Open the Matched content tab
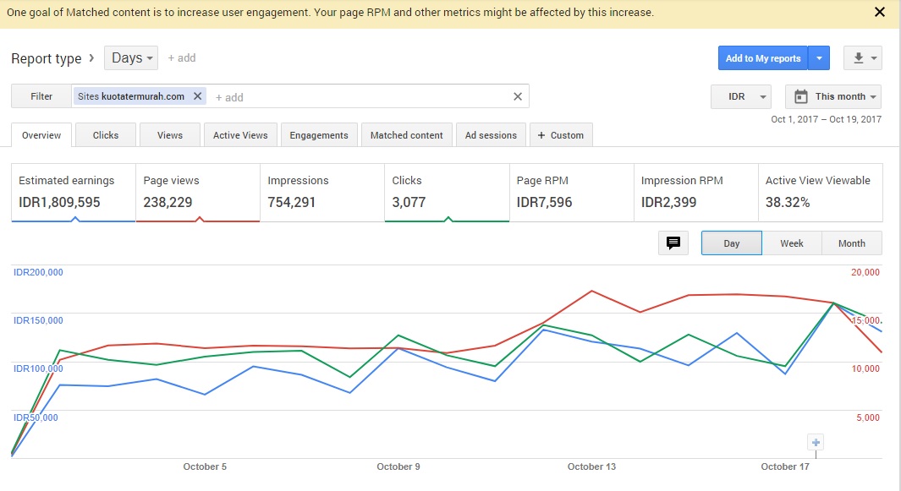Viewport: 901px width, 491px height. (407, 135)
